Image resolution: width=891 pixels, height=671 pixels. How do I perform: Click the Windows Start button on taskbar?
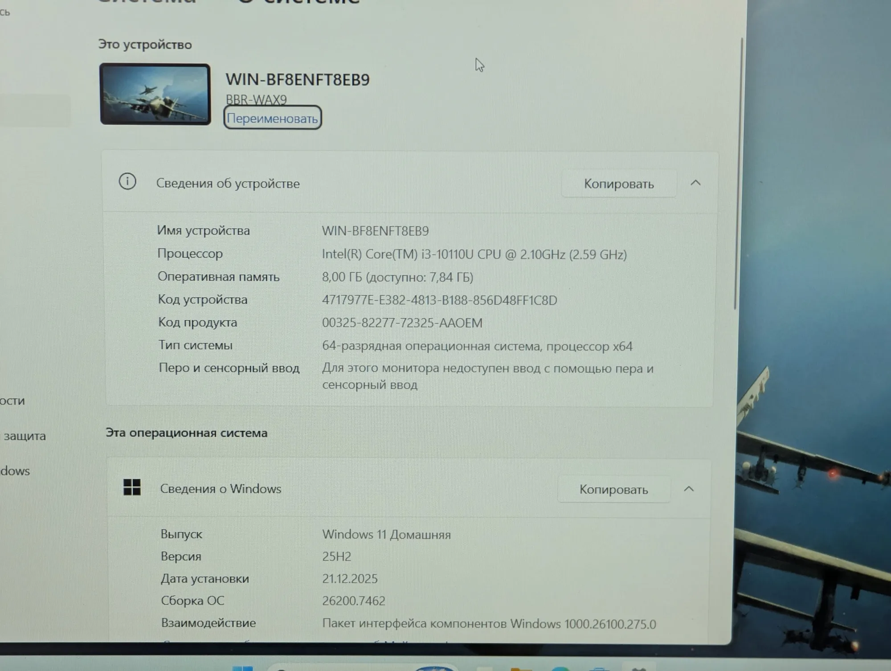(243, 668)
